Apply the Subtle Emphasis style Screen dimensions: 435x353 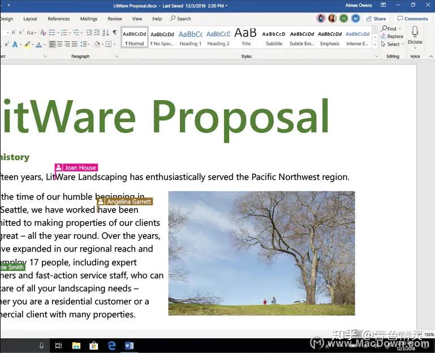click(x=302, y=38)
